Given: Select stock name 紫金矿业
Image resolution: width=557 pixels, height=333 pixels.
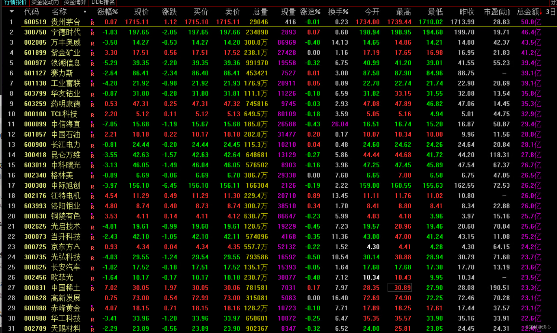Looking at the screenshot, I should point(66,53).
